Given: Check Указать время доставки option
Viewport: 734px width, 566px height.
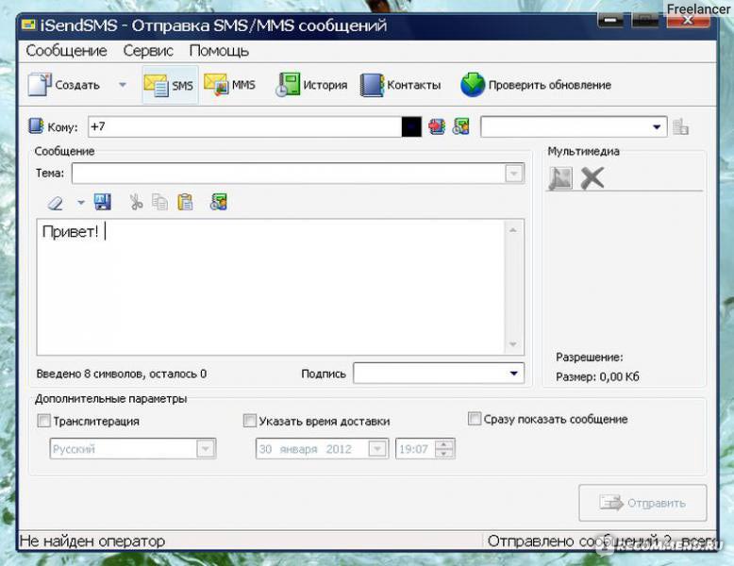Looking at the screenshot, I should coord(250,421).
